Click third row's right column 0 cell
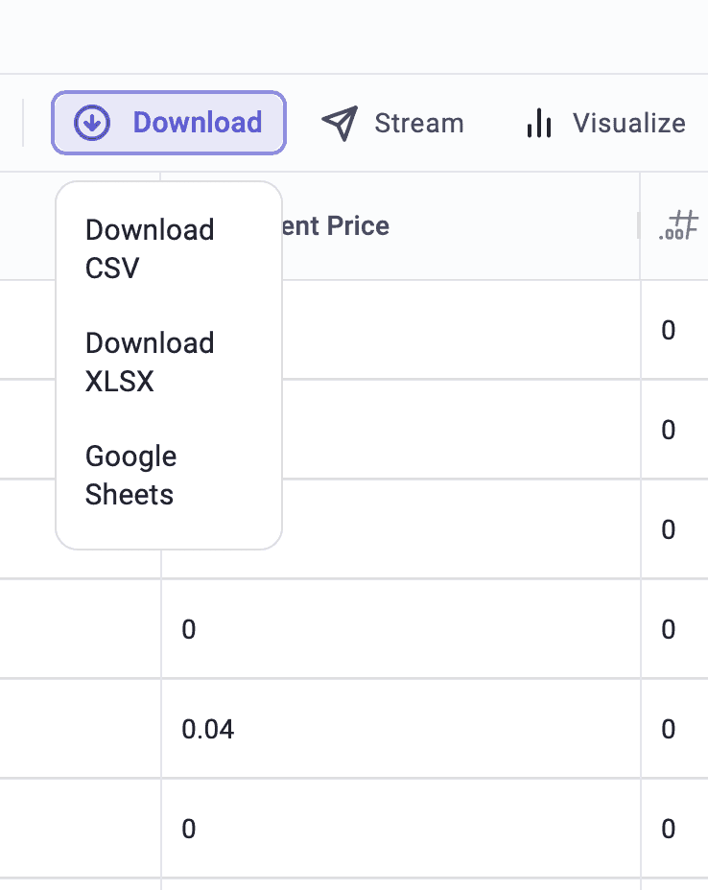This screenshot has height=890, width=708. pyautogui.click(x=674, y=529)
